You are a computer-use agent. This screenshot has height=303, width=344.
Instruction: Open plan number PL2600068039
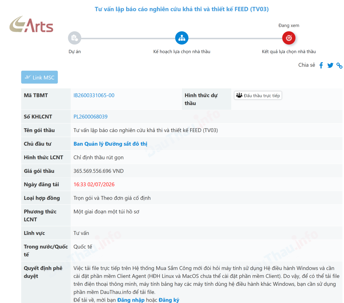[90, 116]
